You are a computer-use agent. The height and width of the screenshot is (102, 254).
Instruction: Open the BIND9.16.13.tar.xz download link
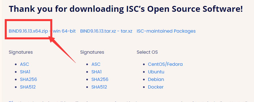pos(106,31)
